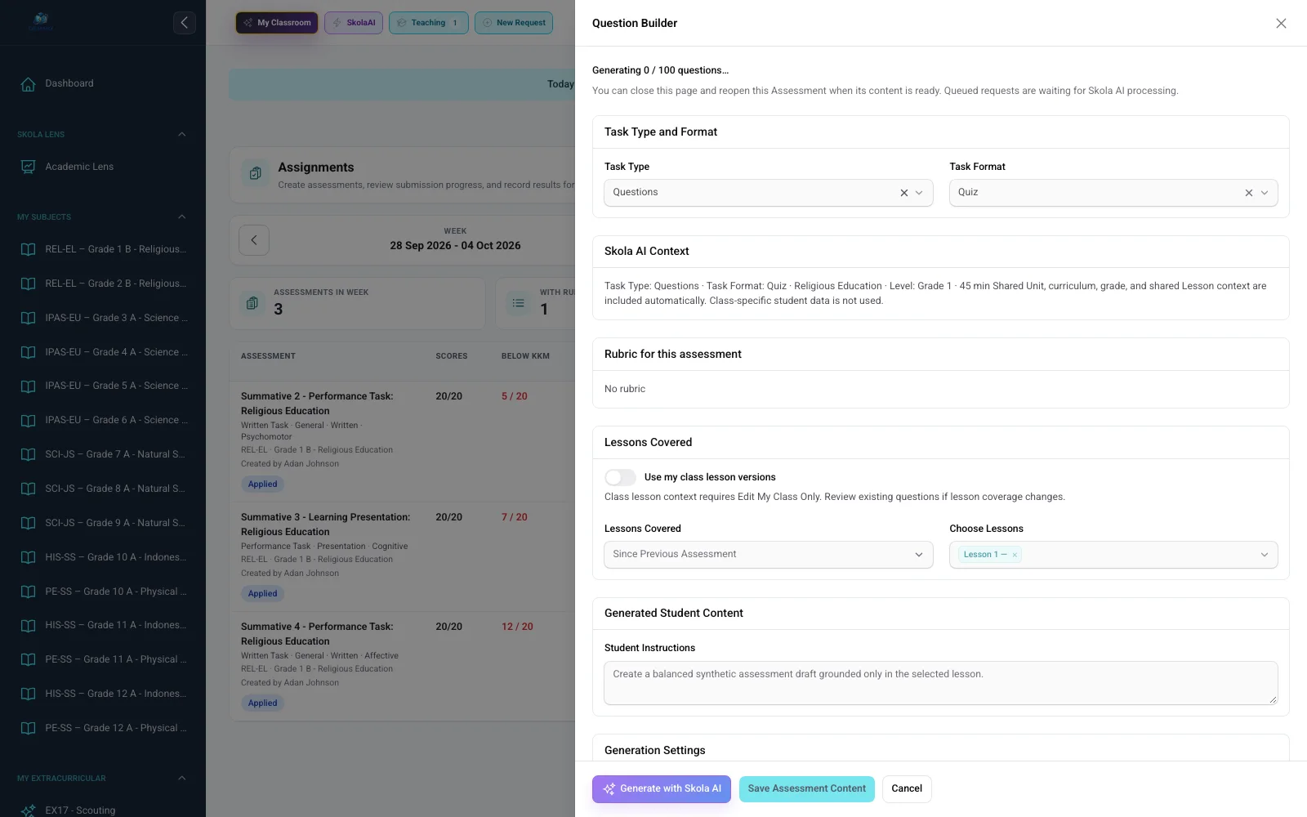1307x817 pixels.
Task: Select HIS-SS Grade 11 A subject
Action: tap(103, 625)
